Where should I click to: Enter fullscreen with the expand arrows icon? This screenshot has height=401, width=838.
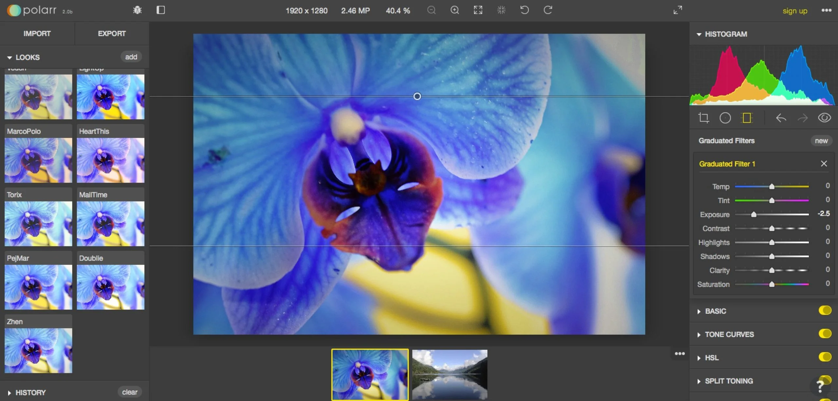click(678, 10)
